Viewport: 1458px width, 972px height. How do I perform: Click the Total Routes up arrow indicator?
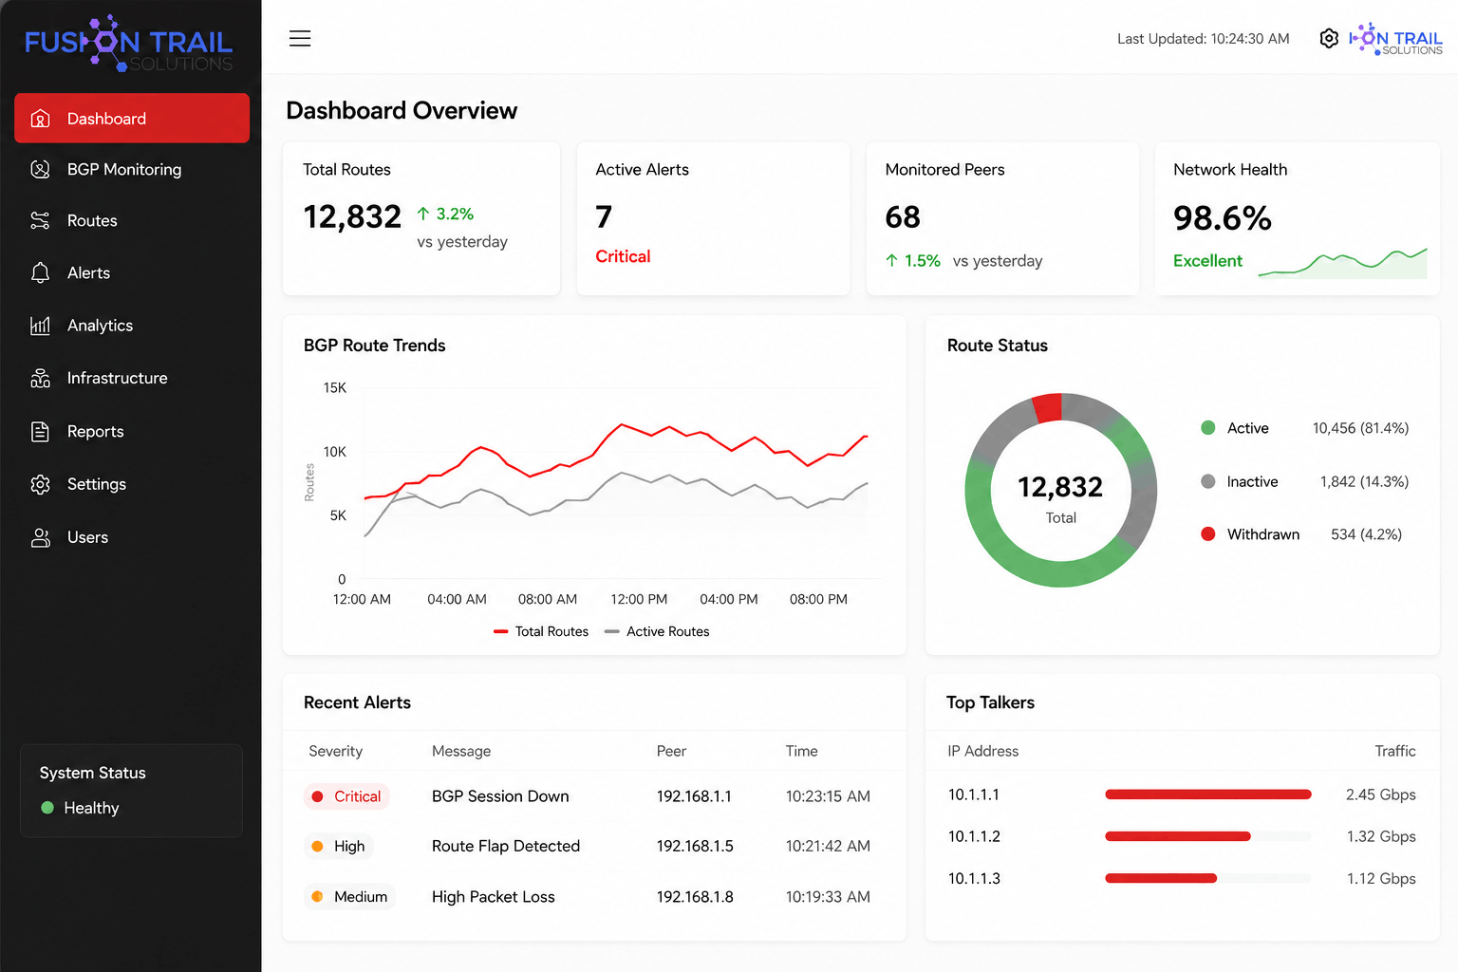pyautogui.click(x=423, y=214)
